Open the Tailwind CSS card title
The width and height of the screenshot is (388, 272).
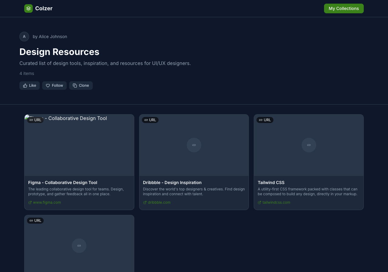coord(271,183)
